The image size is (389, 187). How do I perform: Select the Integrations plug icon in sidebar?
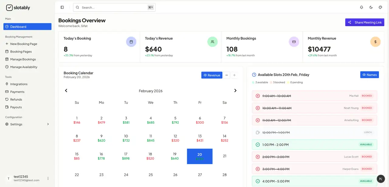(7, 84)
